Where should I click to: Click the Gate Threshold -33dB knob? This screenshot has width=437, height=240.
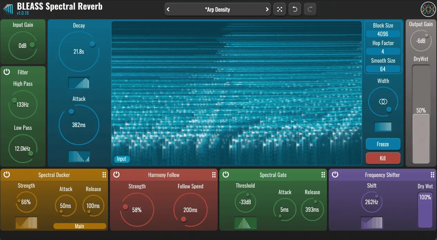[245, 202]
